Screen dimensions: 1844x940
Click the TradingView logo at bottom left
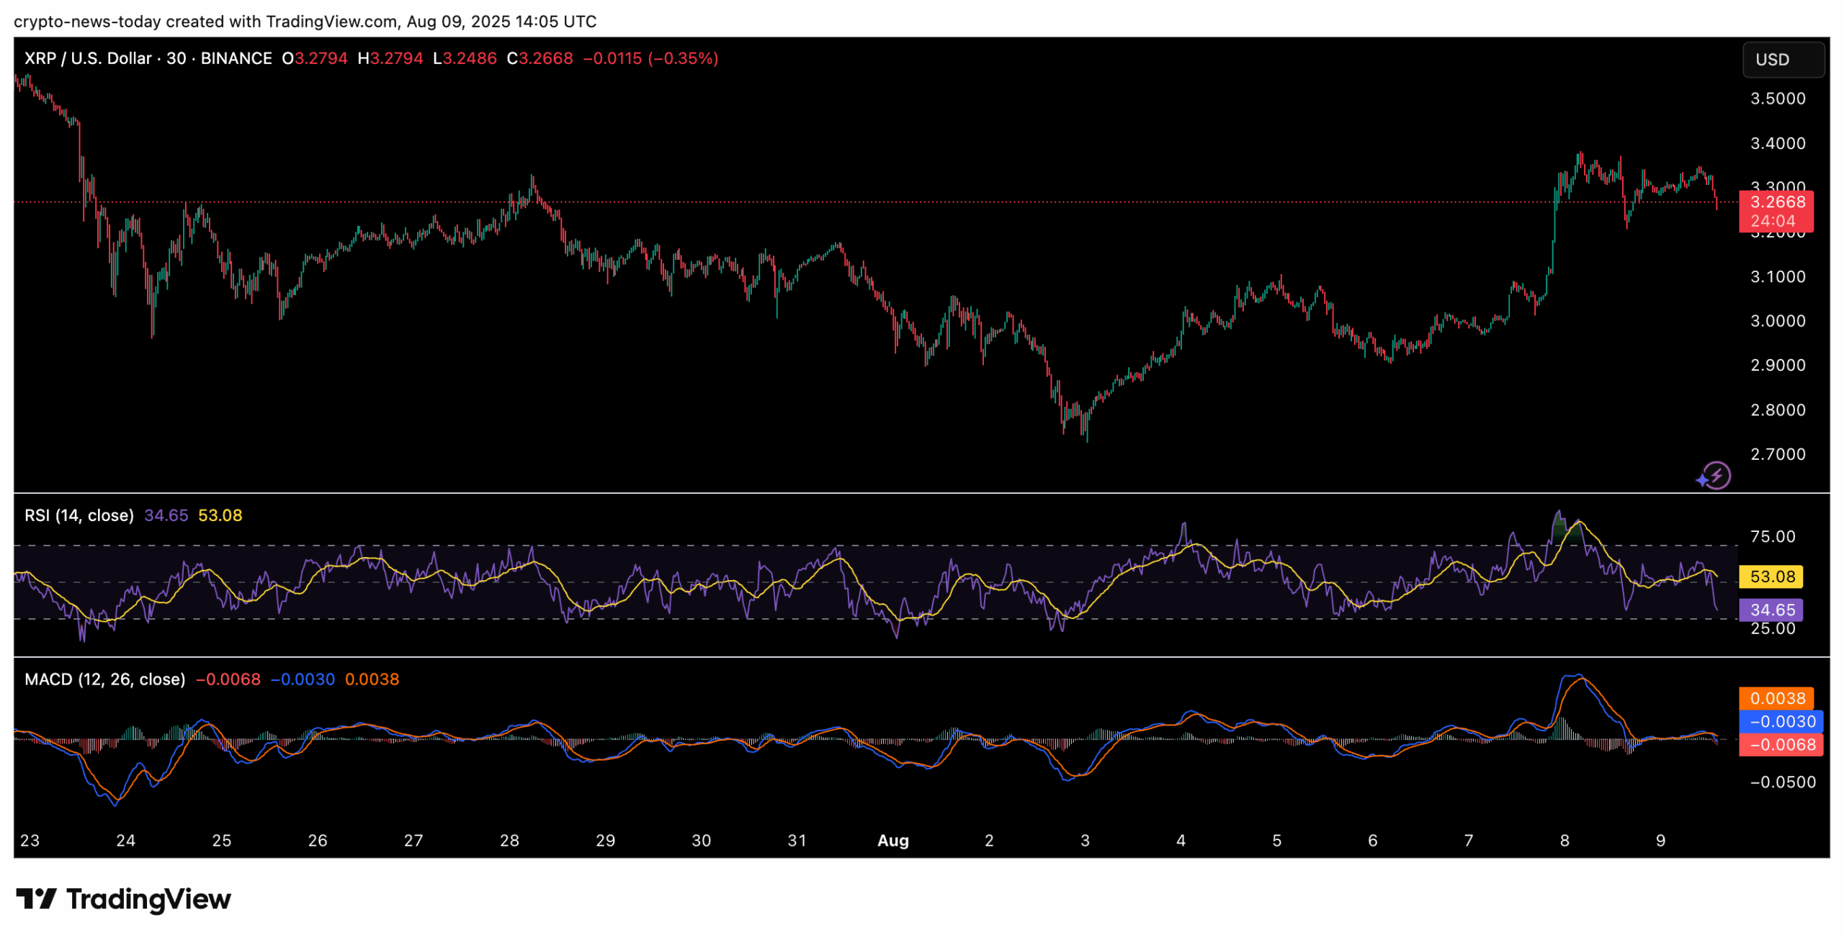pos(123,898)
